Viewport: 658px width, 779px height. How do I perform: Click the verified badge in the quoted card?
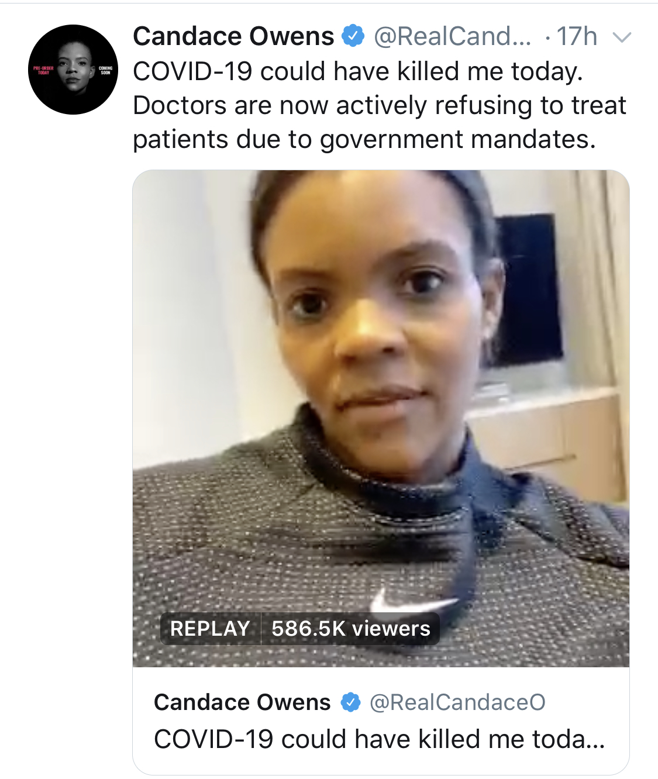350,702
